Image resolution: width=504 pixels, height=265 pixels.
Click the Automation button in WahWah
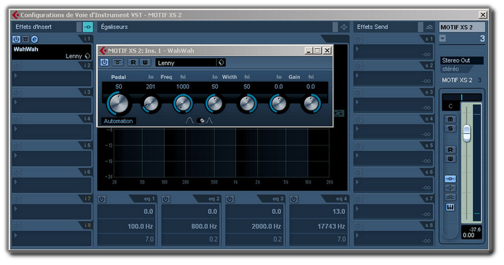point(118,121)
